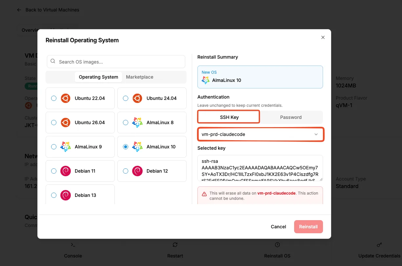Select the Ubuntu 26.04 radio button
Screen dimensions: 402x266
pos(54,123)
